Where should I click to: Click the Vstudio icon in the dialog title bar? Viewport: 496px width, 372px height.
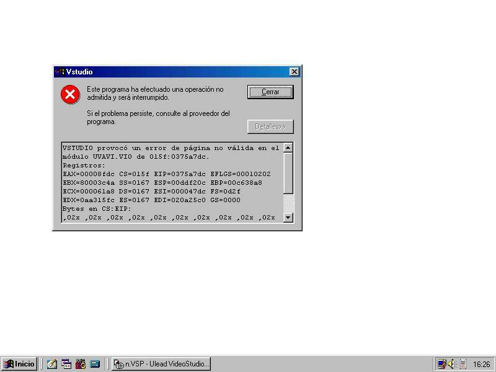pos(60,72)
